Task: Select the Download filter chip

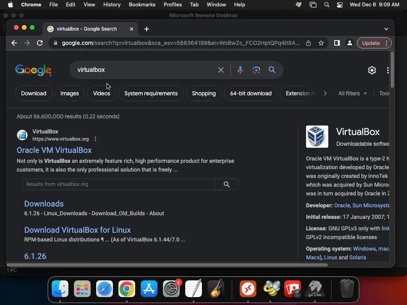Action: pyautogui.click(x=34, y=93)
